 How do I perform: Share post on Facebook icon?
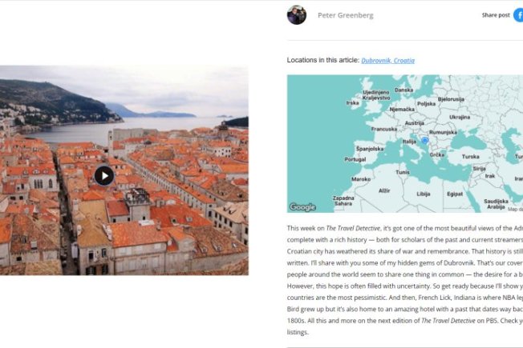518,14
